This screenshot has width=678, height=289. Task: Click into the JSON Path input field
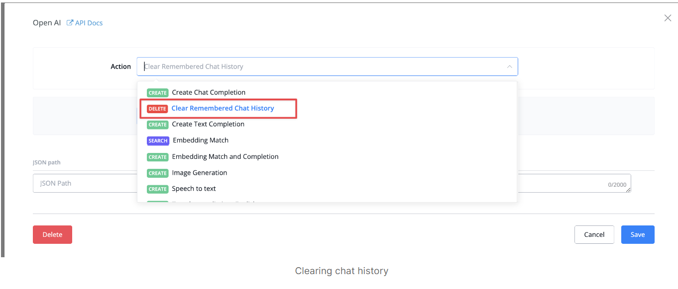coord(85,183)
